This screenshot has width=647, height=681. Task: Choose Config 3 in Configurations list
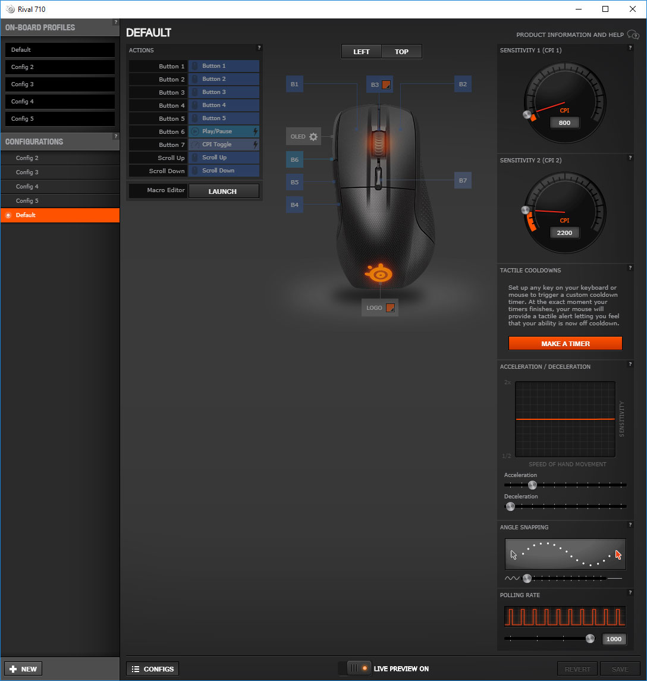point(60,172)
